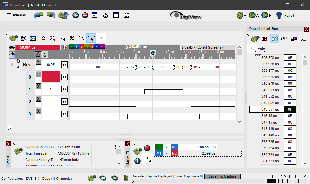Viewport: 310px width, 184px height.
Task: Select the 346.15 us row in decoded list
Action: coord(269,116)
